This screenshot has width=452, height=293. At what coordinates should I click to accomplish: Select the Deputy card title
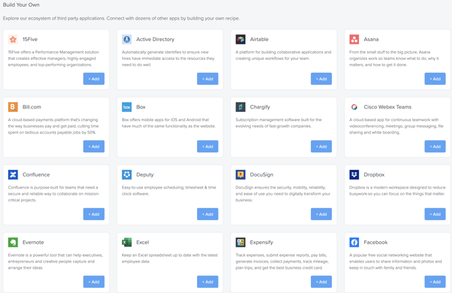[x=145, y=174]
